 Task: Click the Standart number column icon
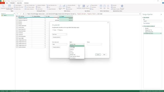click(x=84, y=6)
